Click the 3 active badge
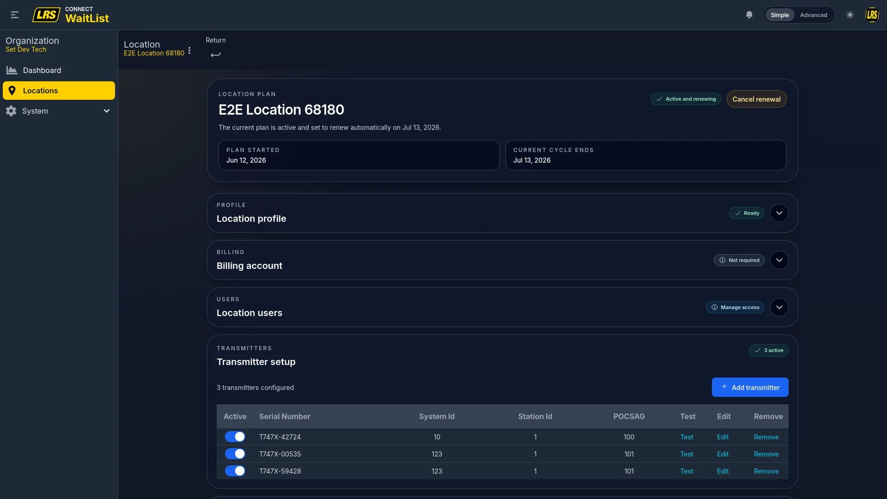The image size is (887, 499). [x=768, y=350]
